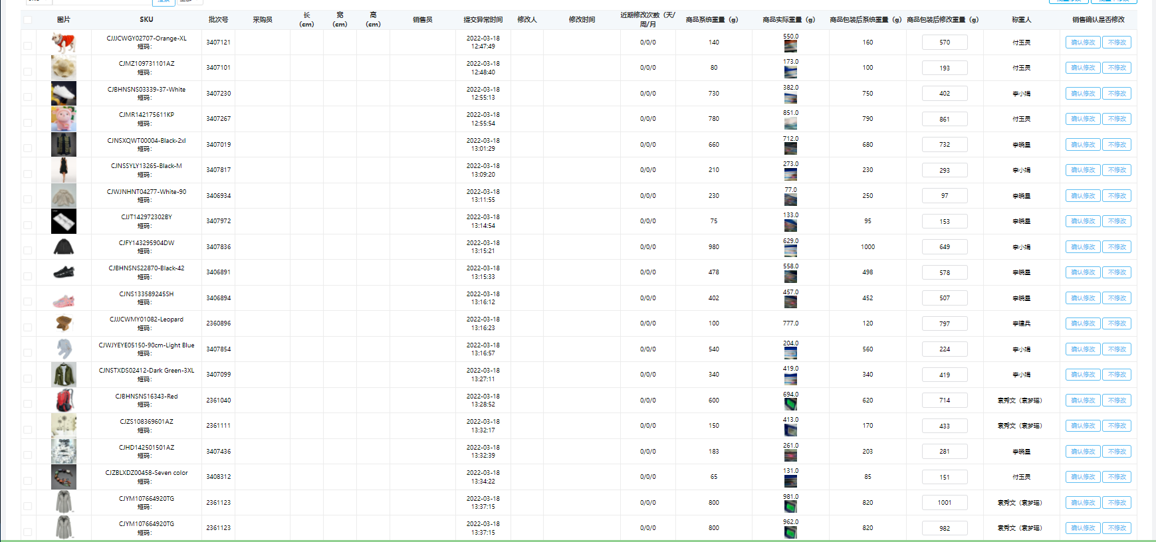This screenshot has width=1156, height=542.
Task: Click 不修改 for CJMZ109731101AZ
Action: (x=1117, y=68)
